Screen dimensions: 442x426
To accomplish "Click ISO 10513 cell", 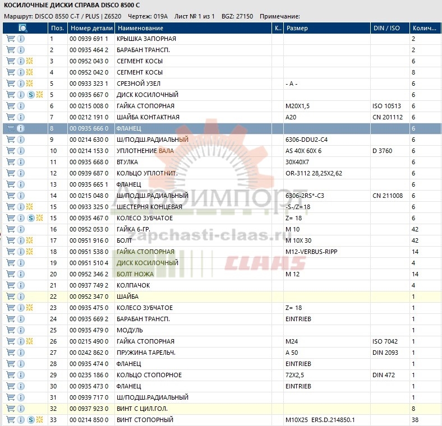I will (386, 106).
